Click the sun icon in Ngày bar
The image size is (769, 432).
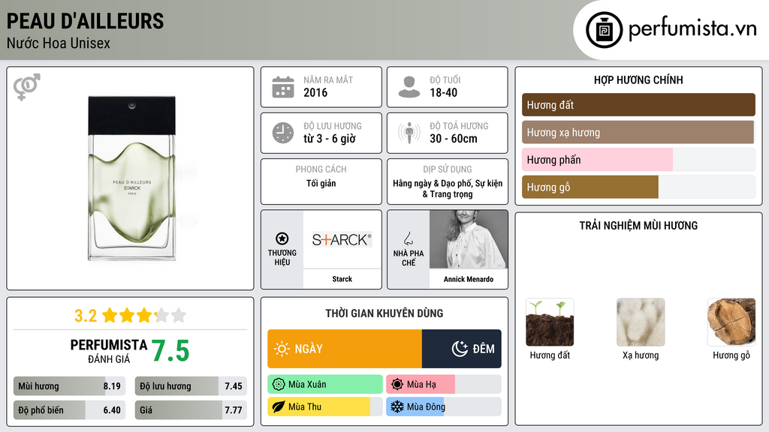click(x=282, y=349)
